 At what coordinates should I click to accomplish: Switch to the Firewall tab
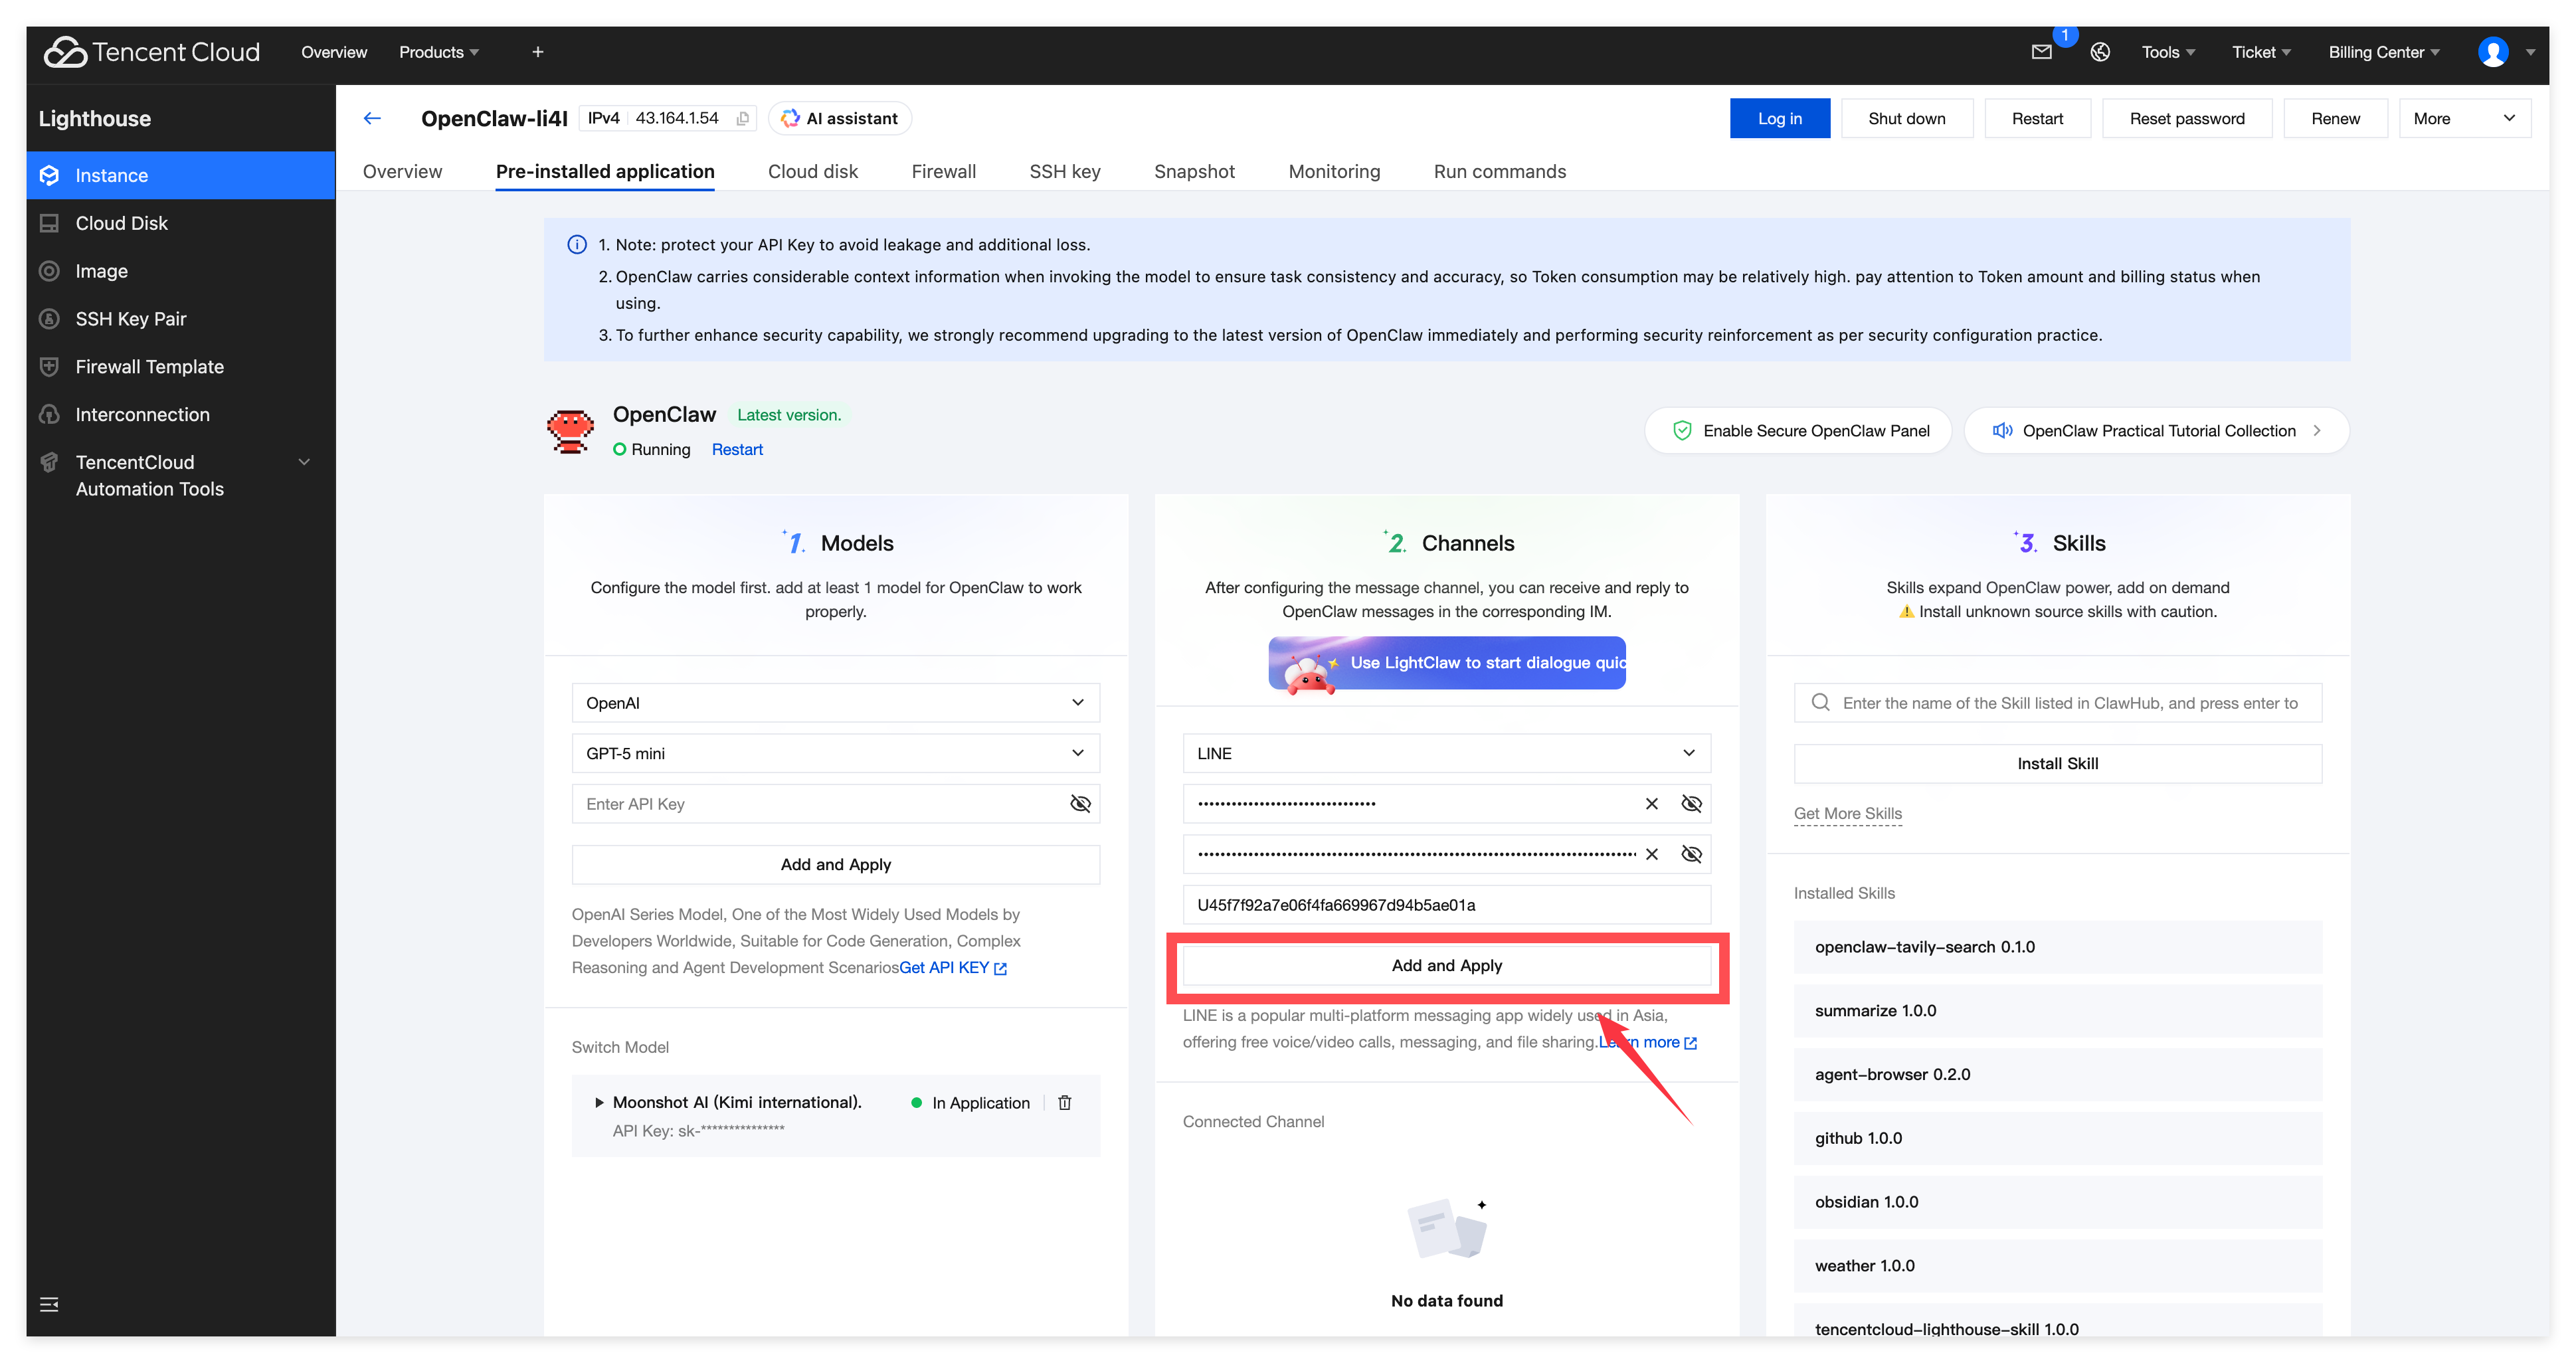(943, 171)
